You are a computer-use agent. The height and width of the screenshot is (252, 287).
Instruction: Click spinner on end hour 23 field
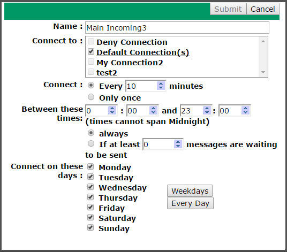[x=207, y=110]
